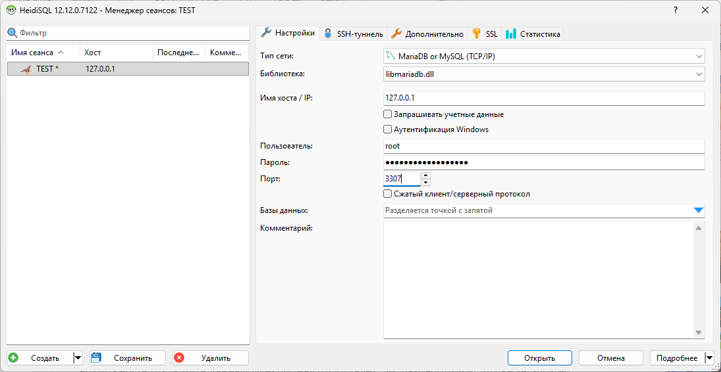Click the Пользователь field containing root
This screenshot has height=372, width=721.
tap(544, 146)
